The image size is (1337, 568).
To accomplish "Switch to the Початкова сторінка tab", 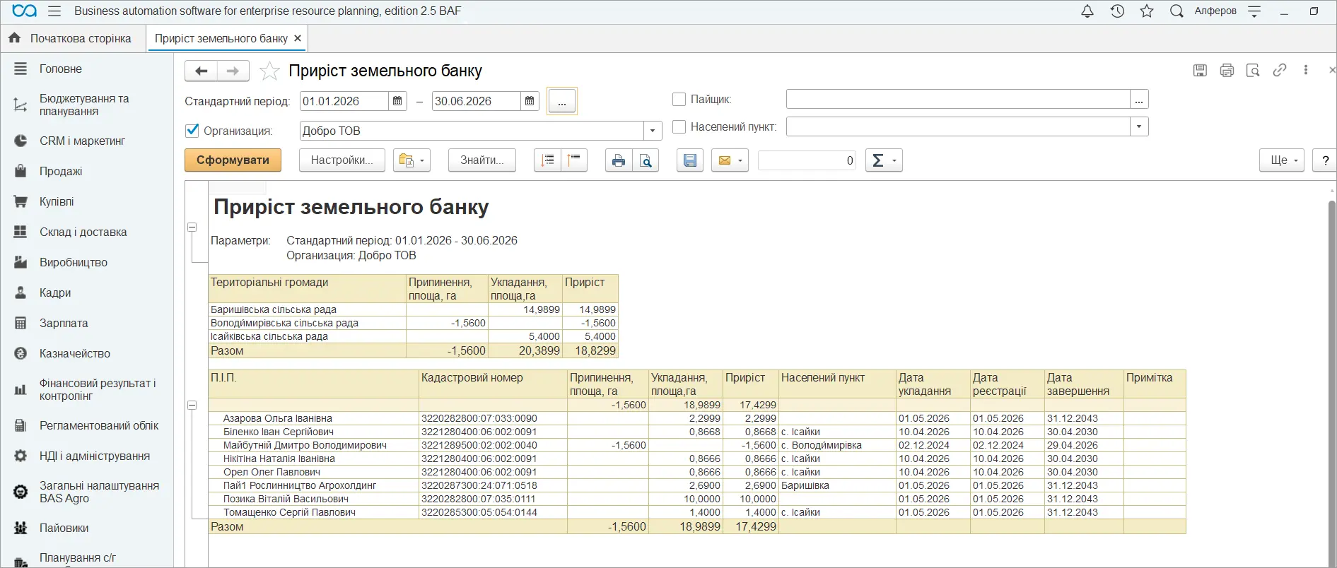I will (x=73, y=38).
